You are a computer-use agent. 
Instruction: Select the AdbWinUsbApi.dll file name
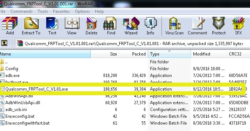point(23,103)
